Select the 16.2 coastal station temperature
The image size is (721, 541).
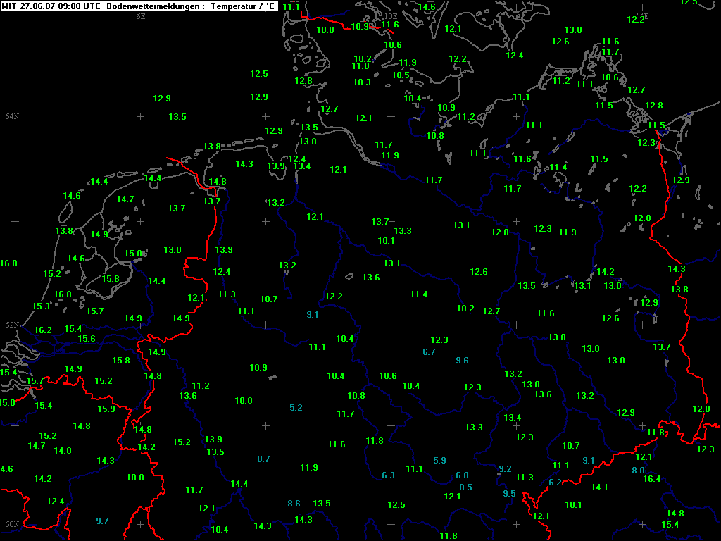pyautogui.click(x=43, y=330)
